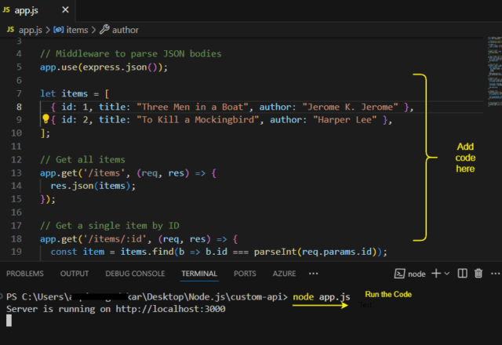Open the panel more actions ellipsis
This screenshot has height=345, width=502.
pyautogui.click(x=495, y=274)
